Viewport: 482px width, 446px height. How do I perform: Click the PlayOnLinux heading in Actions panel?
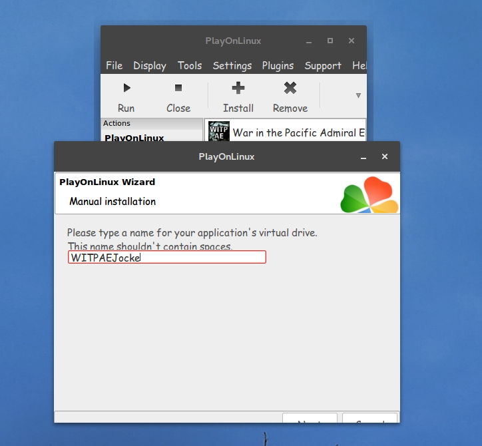(x=134, y=138)
